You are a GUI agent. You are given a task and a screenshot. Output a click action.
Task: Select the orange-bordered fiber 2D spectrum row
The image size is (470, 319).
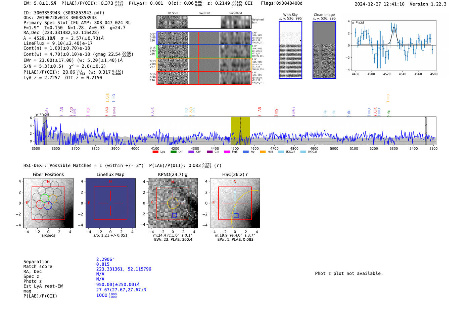pyautogui.click(x=204, y=65)
